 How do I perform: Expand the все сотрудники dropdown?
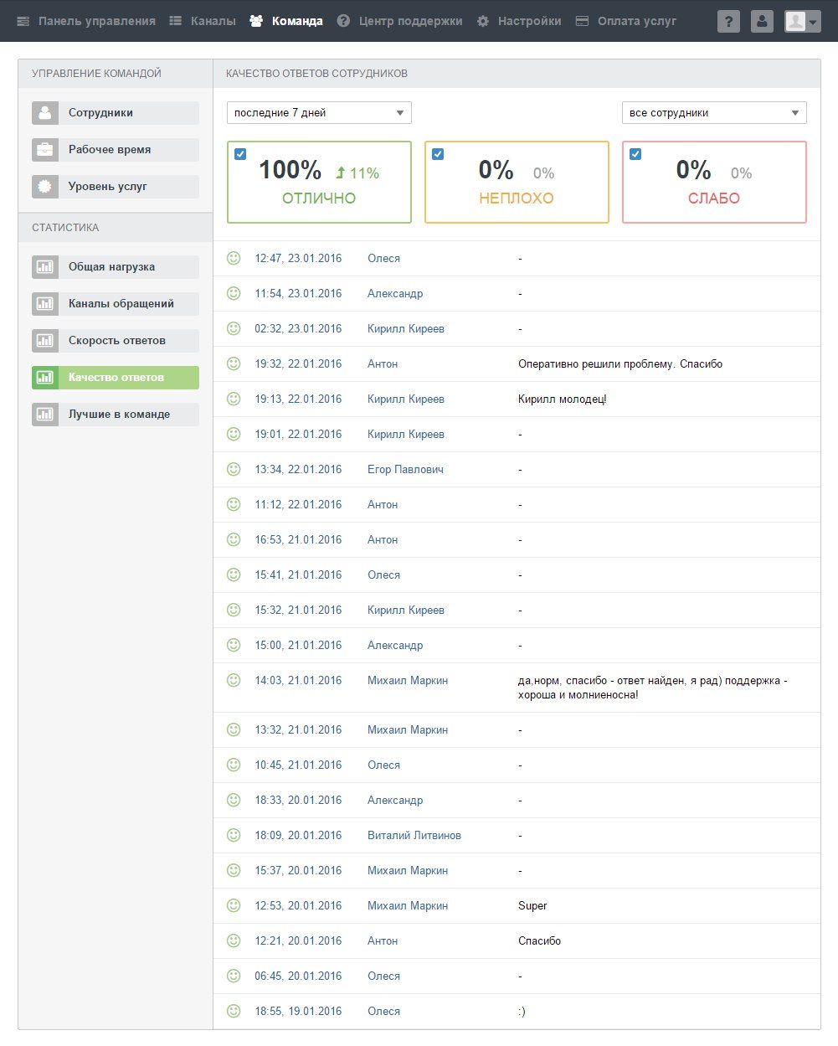[x=714, y=113]
